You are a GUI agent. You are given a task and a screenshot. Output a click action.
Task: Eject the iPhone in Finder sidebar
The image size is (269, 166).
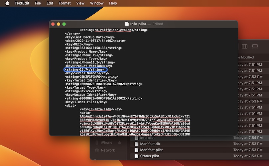(120, 142)
